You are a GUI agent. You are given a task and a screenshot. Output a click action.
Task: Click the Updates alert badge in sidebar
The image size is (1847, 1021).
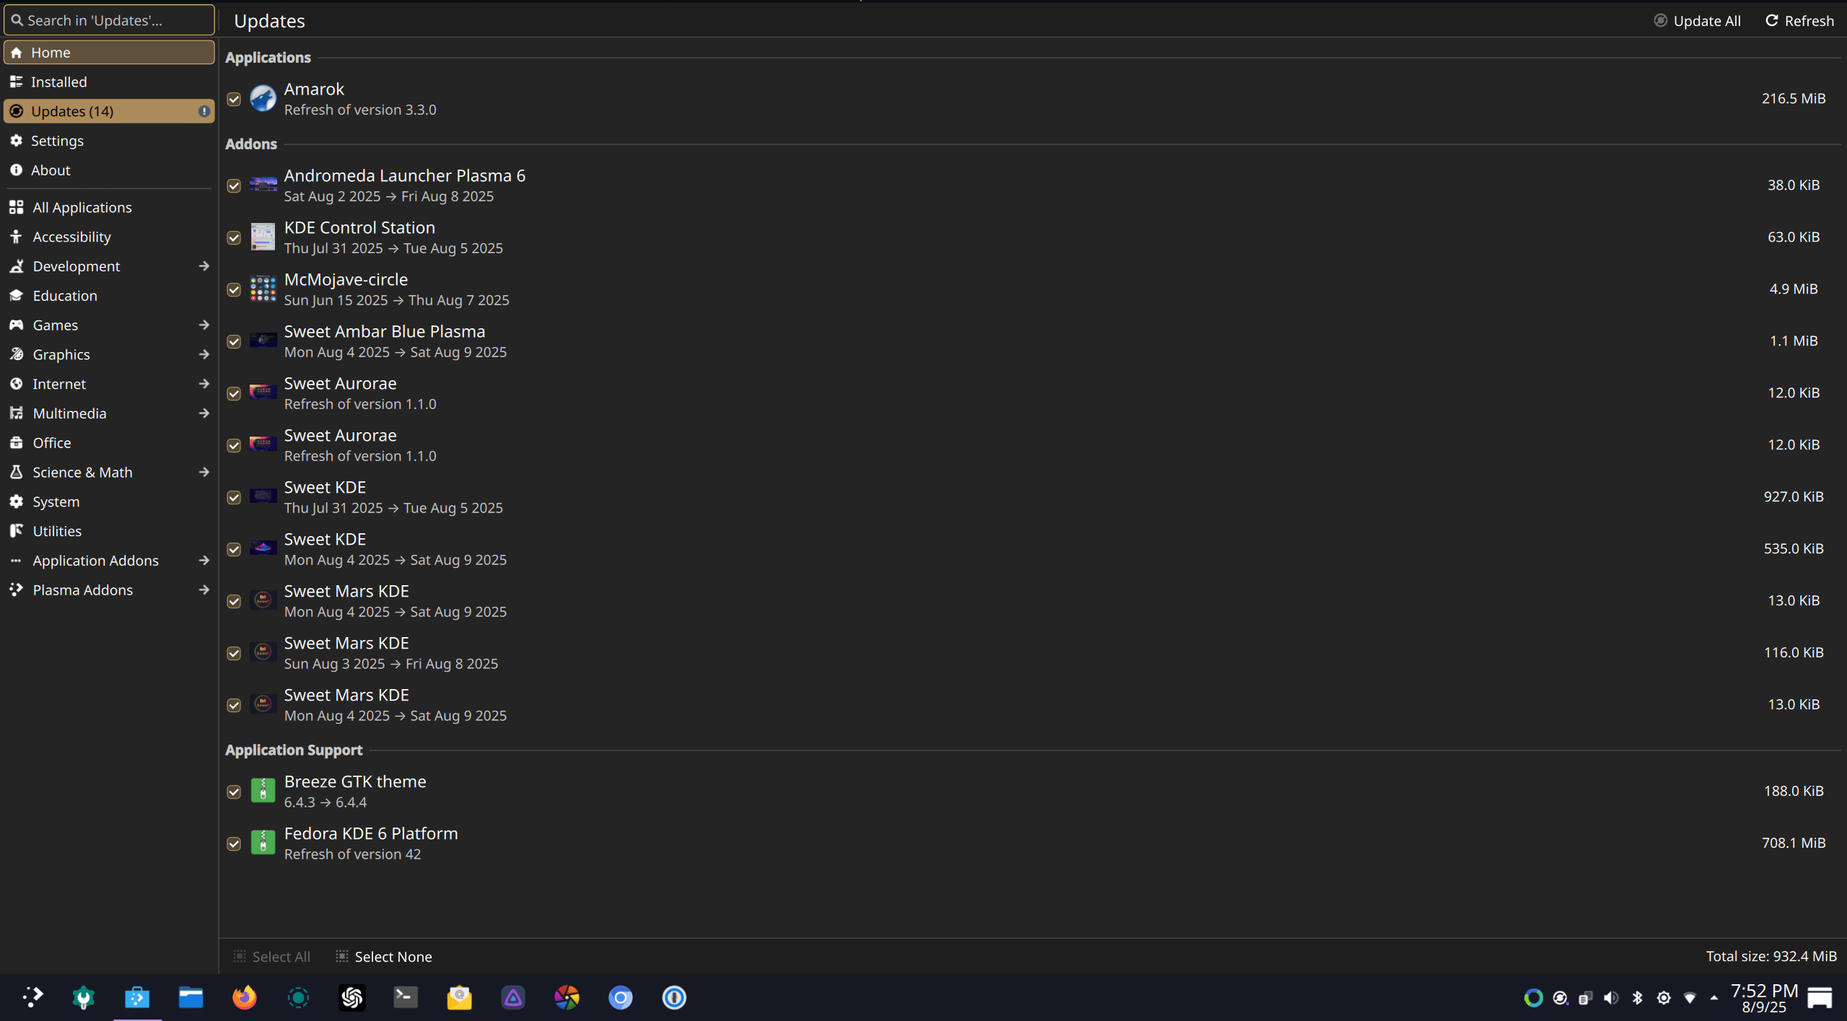204,111
